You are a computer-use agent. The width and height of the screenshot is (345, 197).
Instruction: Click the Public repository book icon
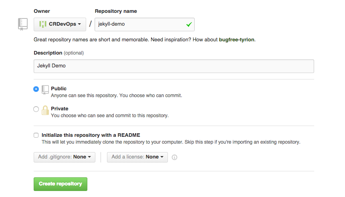45,90
